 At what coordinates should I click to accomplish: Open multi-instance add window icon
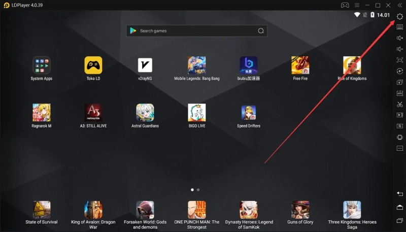pyautogui.click(x=400, y=82)
